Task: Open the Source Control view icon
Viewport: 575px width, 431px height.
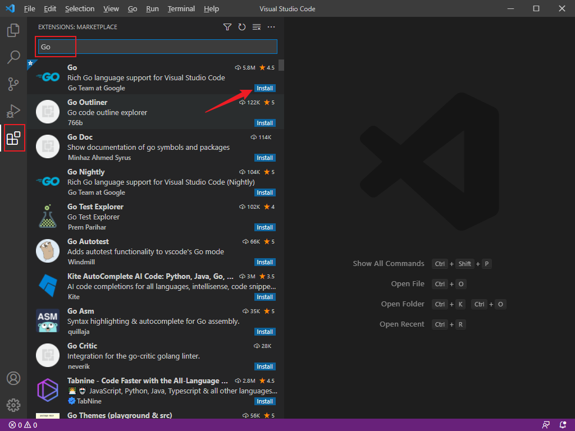Action: click(x=13, y=84)
